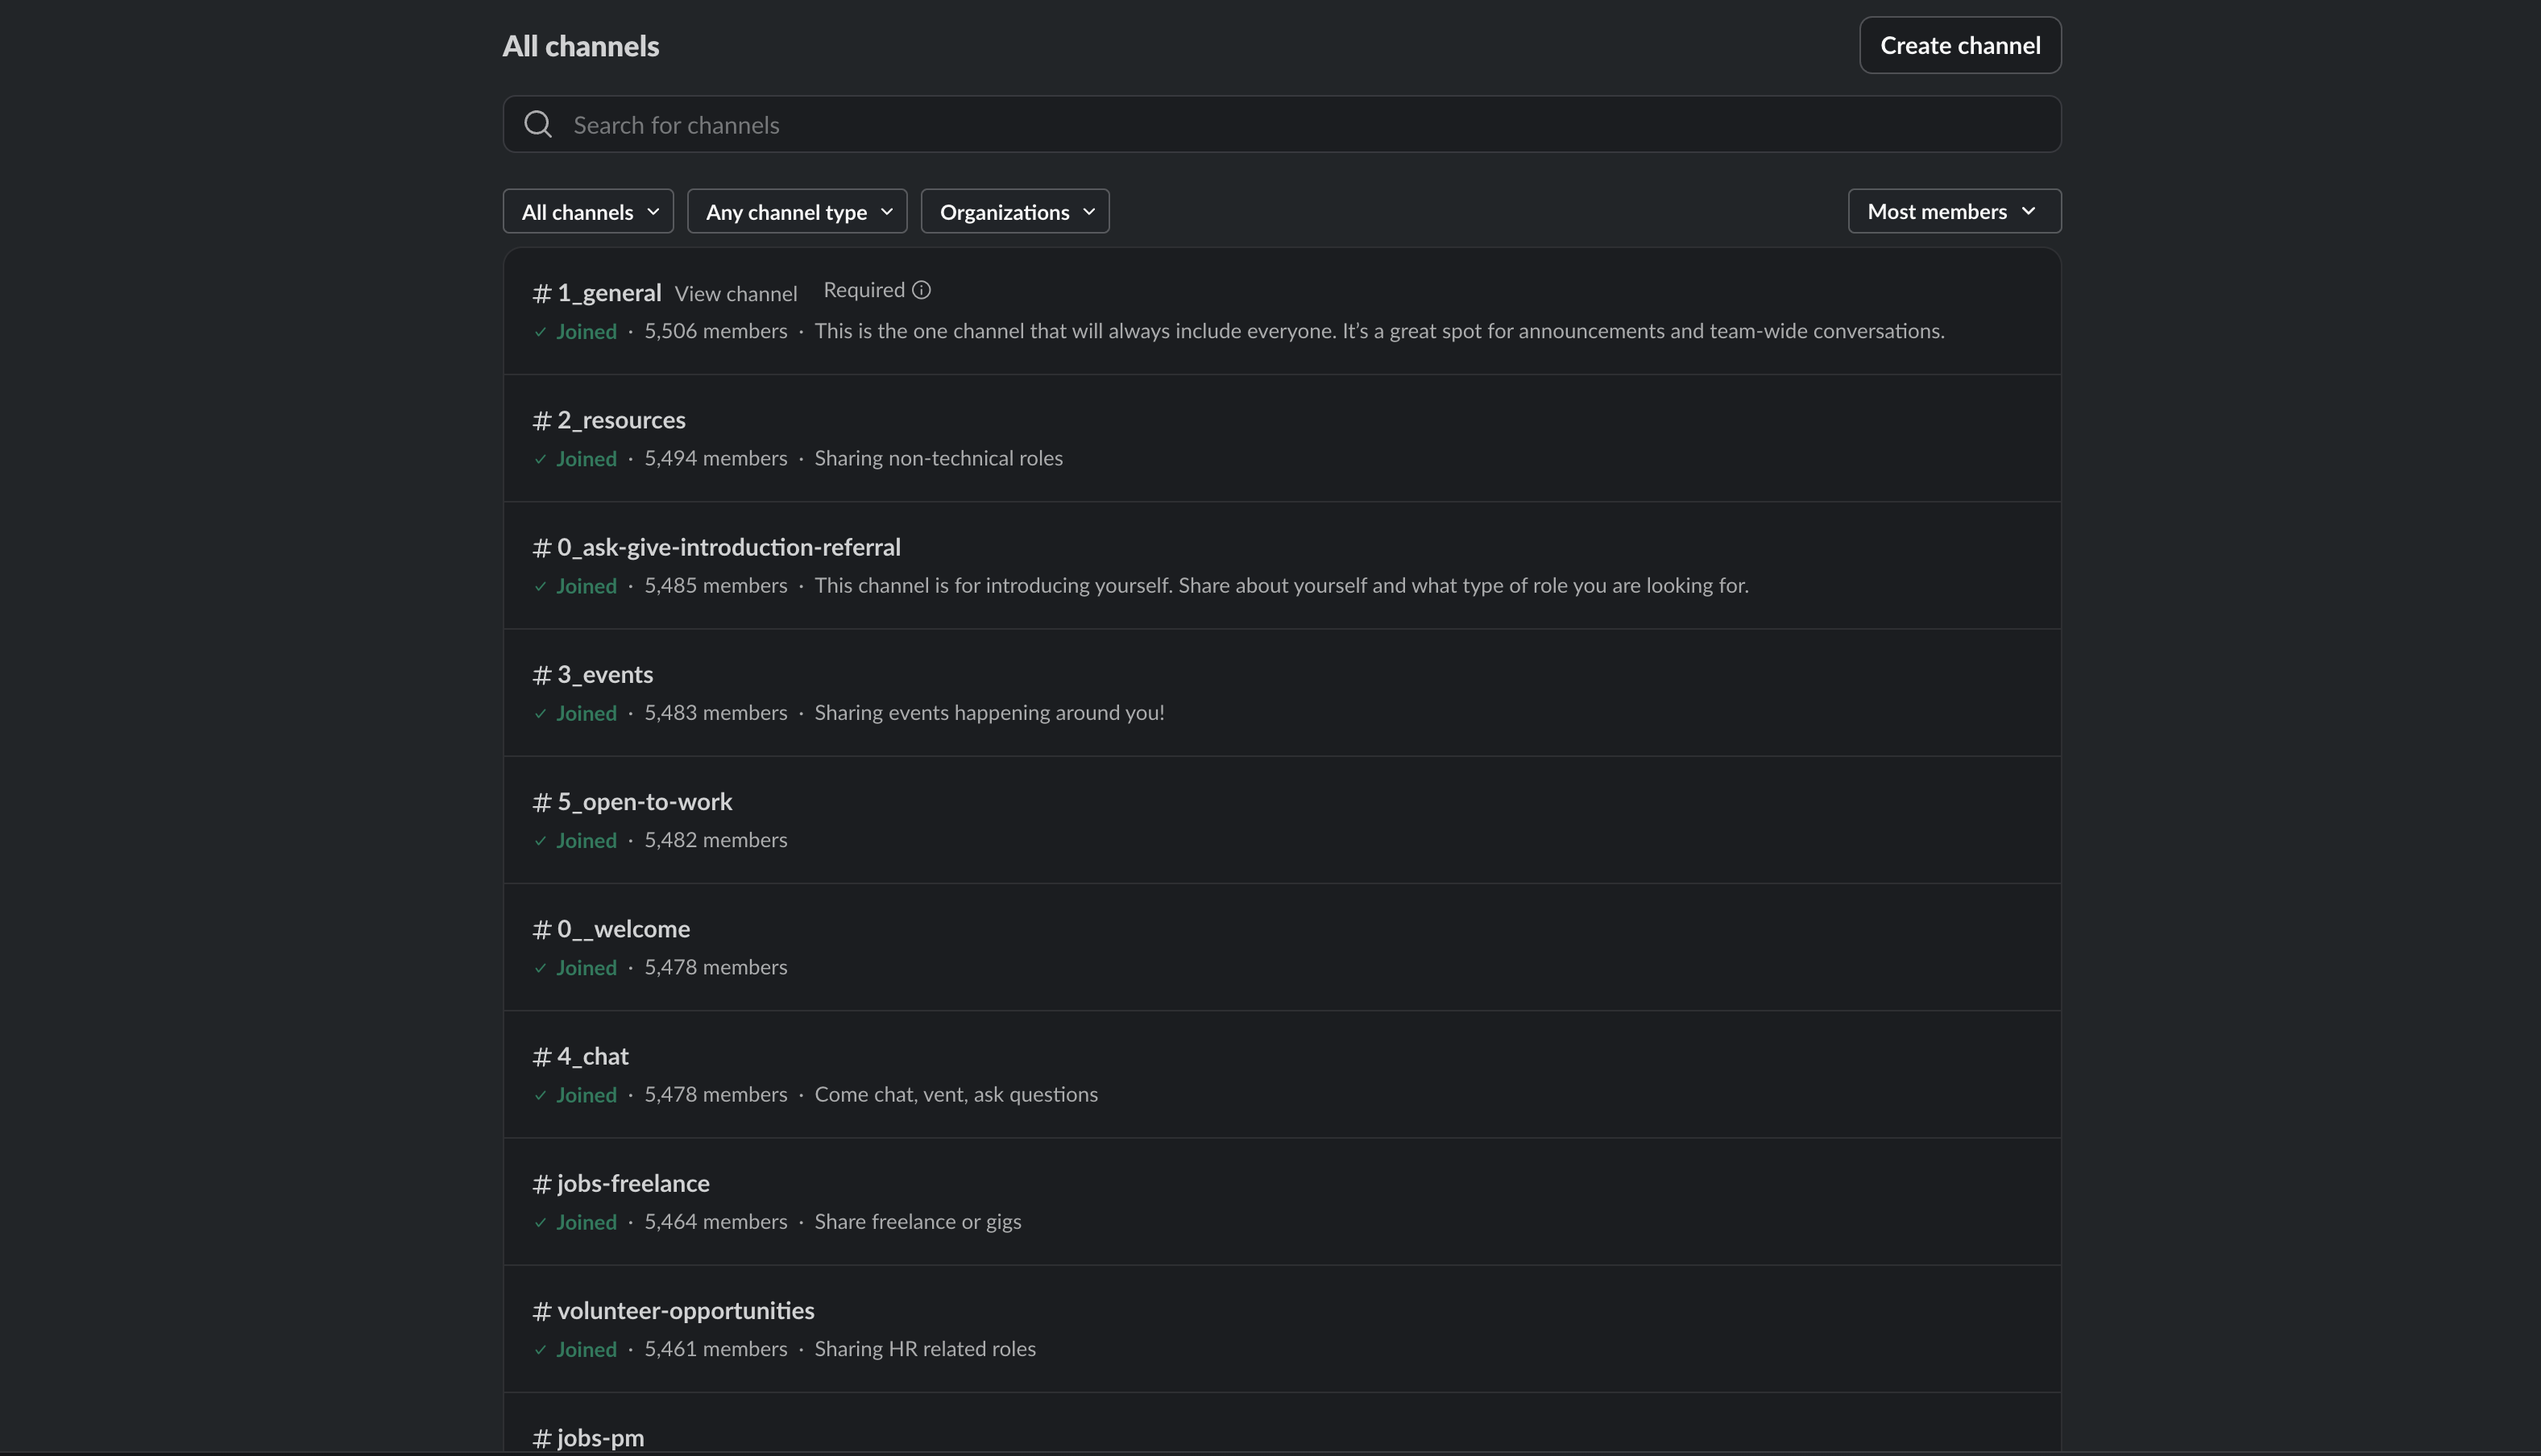
Task: Click the search magnifier icon
Action: point(538,124)
